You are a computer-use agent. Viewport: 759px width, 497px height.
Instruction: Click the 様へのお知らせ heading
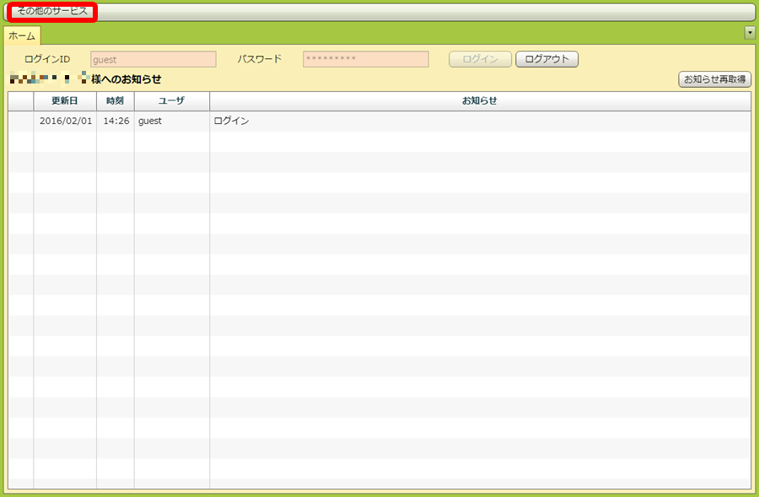126,79
